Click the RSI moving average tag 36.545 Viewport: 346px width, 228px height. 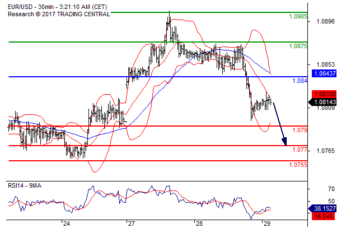click(x=324, y=216)
